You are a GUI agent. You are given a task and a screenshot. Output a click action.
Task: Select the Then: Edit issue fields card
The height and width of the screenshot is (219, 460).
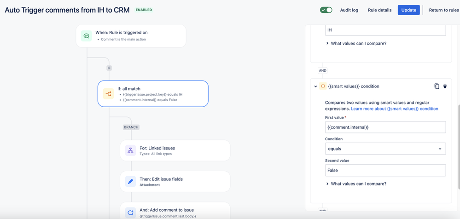coord(175,181)
